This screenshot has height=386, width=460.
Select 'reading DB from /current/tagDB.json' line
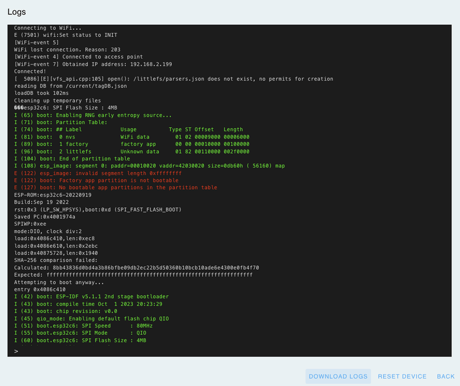70,86
